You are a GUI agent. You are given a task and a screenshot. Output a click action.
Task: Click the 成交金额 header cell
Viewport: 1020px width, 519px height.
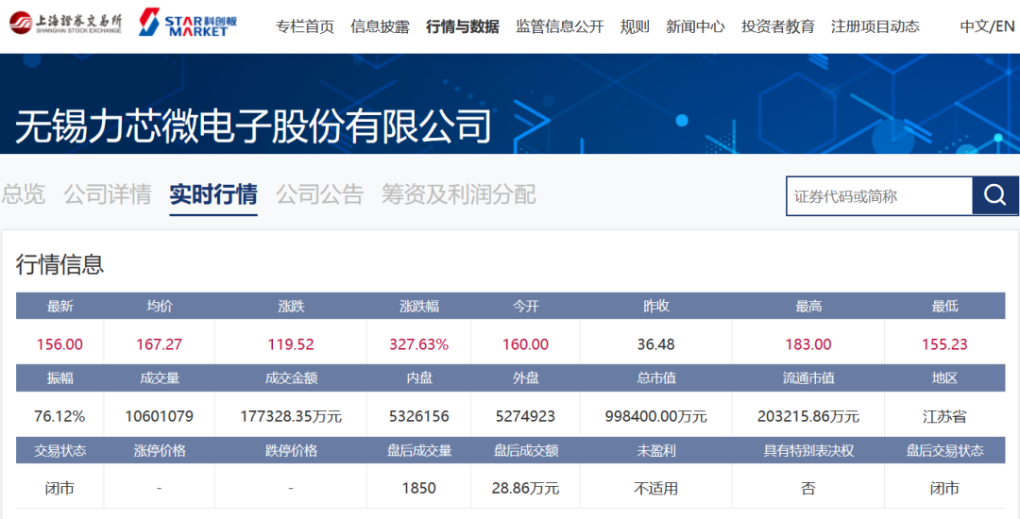291,378
